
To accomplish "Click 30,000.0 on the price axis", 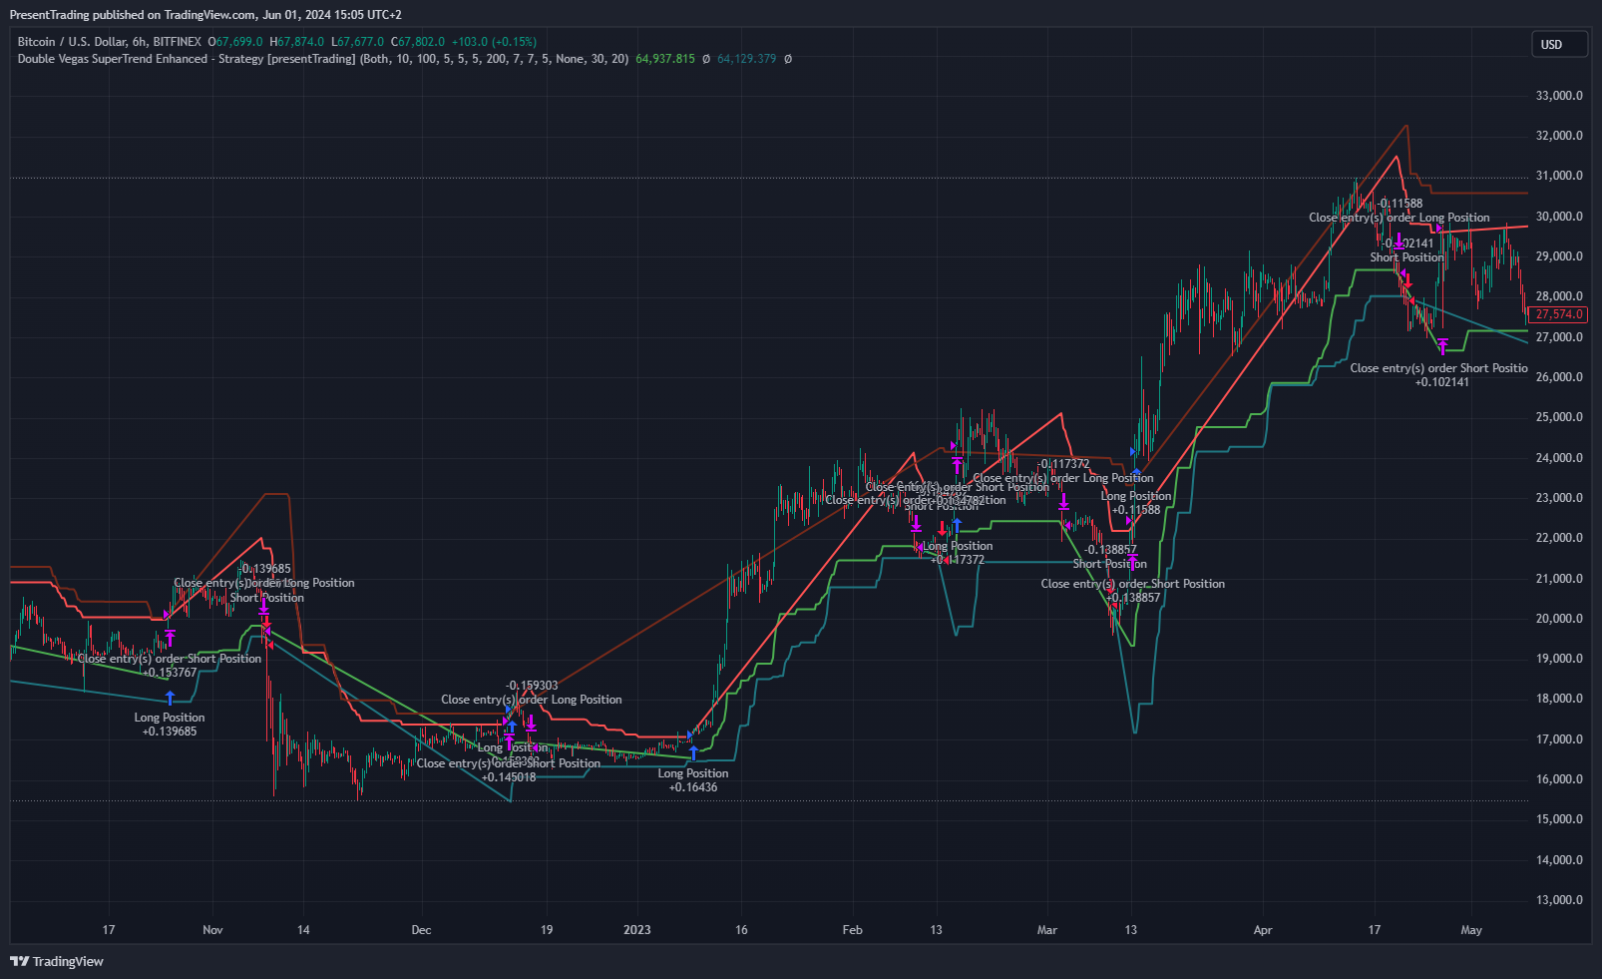I will click(1559, 217).
